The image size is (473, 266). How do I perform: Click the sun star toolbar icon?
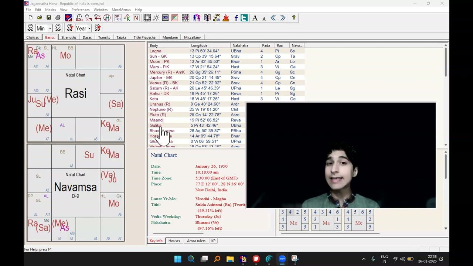tap(156, 18)
